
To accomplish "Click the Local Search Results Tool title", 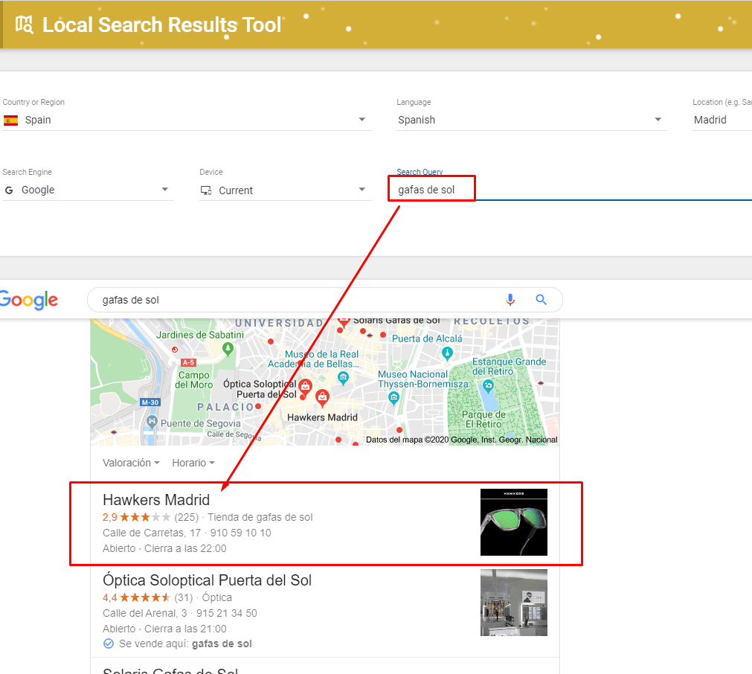I will click(161, 25).
